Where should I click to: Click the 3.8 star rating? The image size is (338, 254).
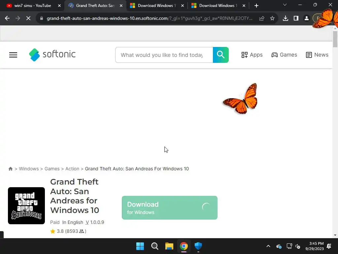coord(57,231)
